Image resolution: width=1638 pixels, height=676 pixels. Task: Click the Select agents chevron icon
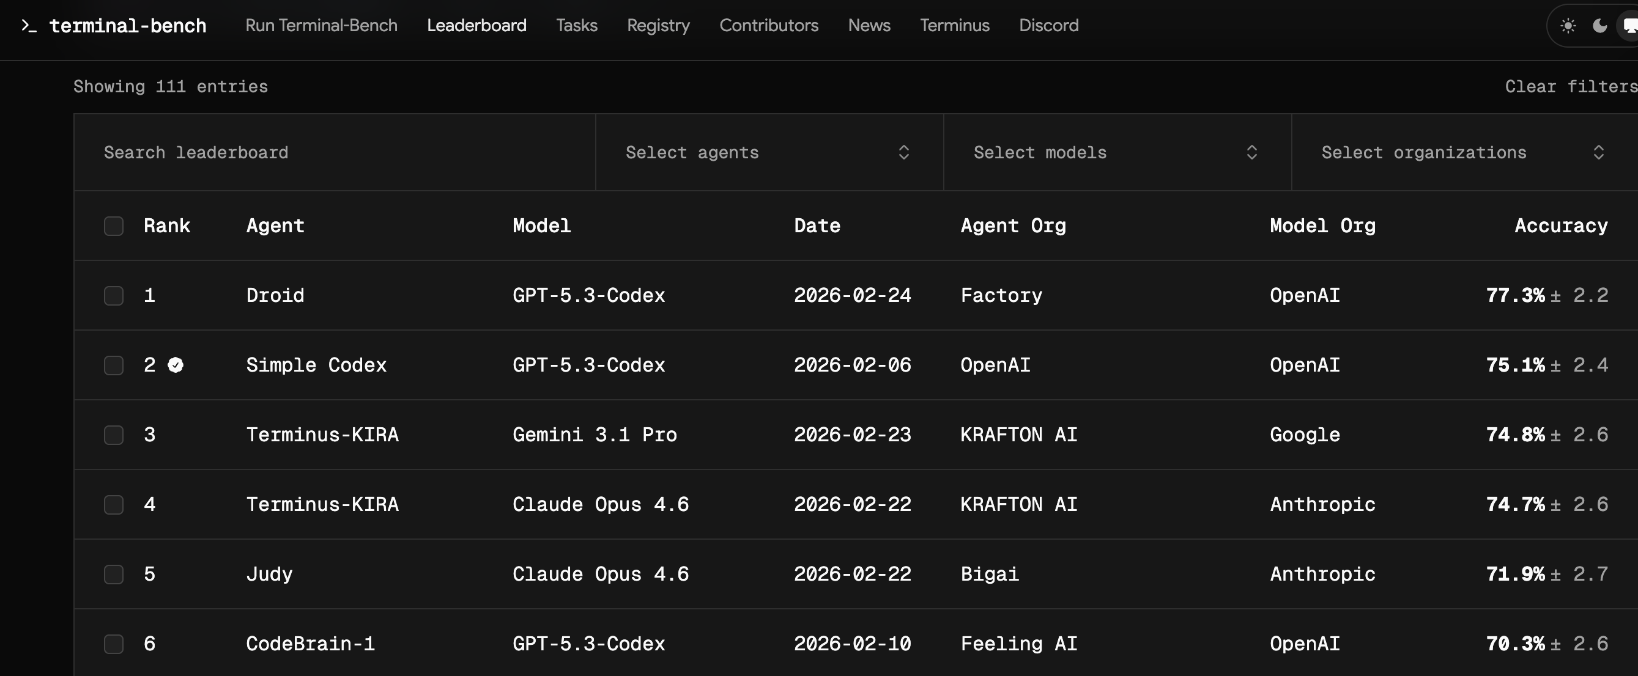coord(903,152)
